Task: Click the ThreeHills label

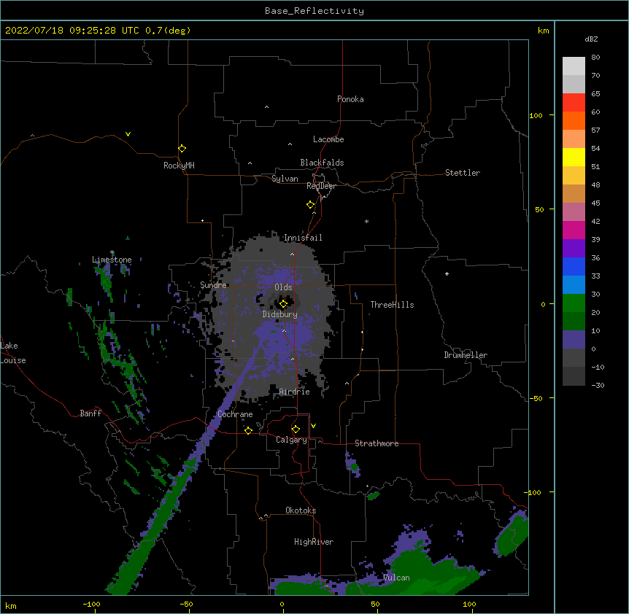Action: [x=392, y=305]
